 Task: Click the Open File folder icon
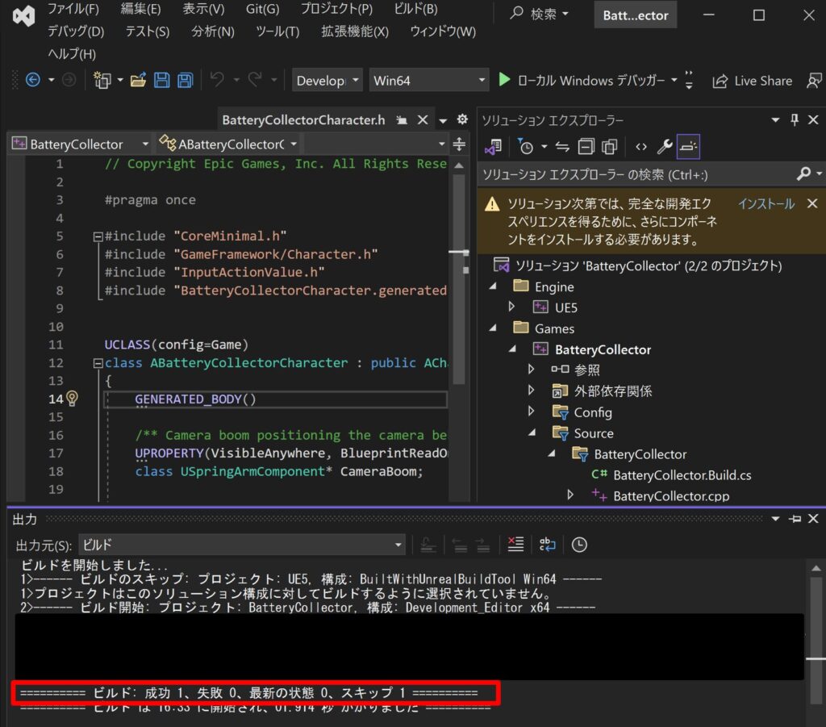(x=138, y=80)
